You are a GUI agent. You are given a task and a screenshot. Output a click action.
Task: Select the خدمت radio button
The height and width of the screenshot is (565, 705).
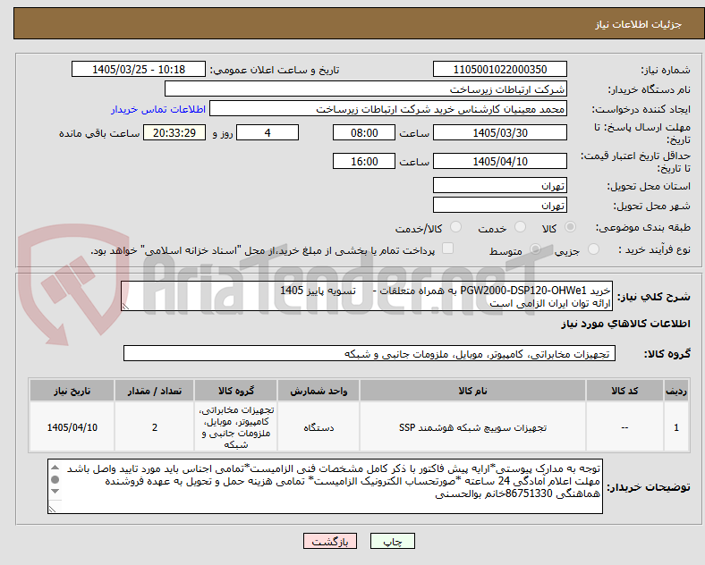click(x=520, y=227)
